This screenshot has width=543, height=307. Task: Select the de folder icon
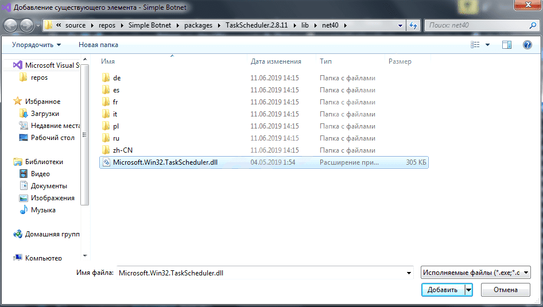[x=106, y=77]
